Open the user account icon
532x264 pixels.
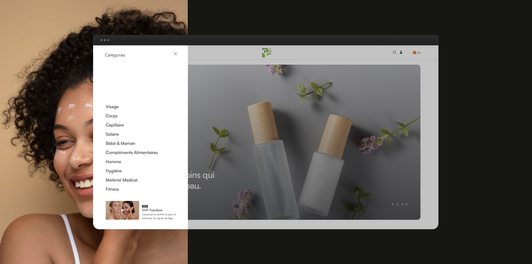point(401,52)
